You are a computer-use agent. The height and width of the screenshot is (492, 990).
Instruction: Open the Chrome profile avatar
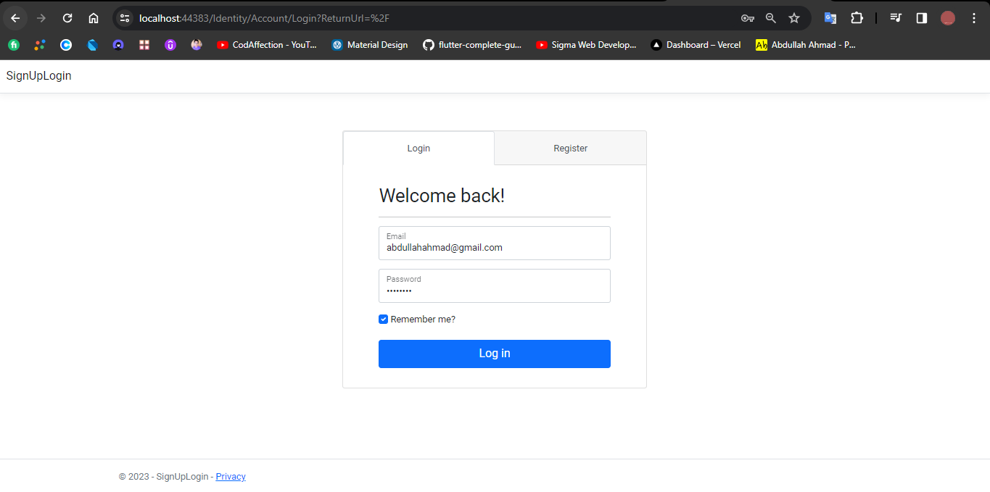click(x=948, y=18)
